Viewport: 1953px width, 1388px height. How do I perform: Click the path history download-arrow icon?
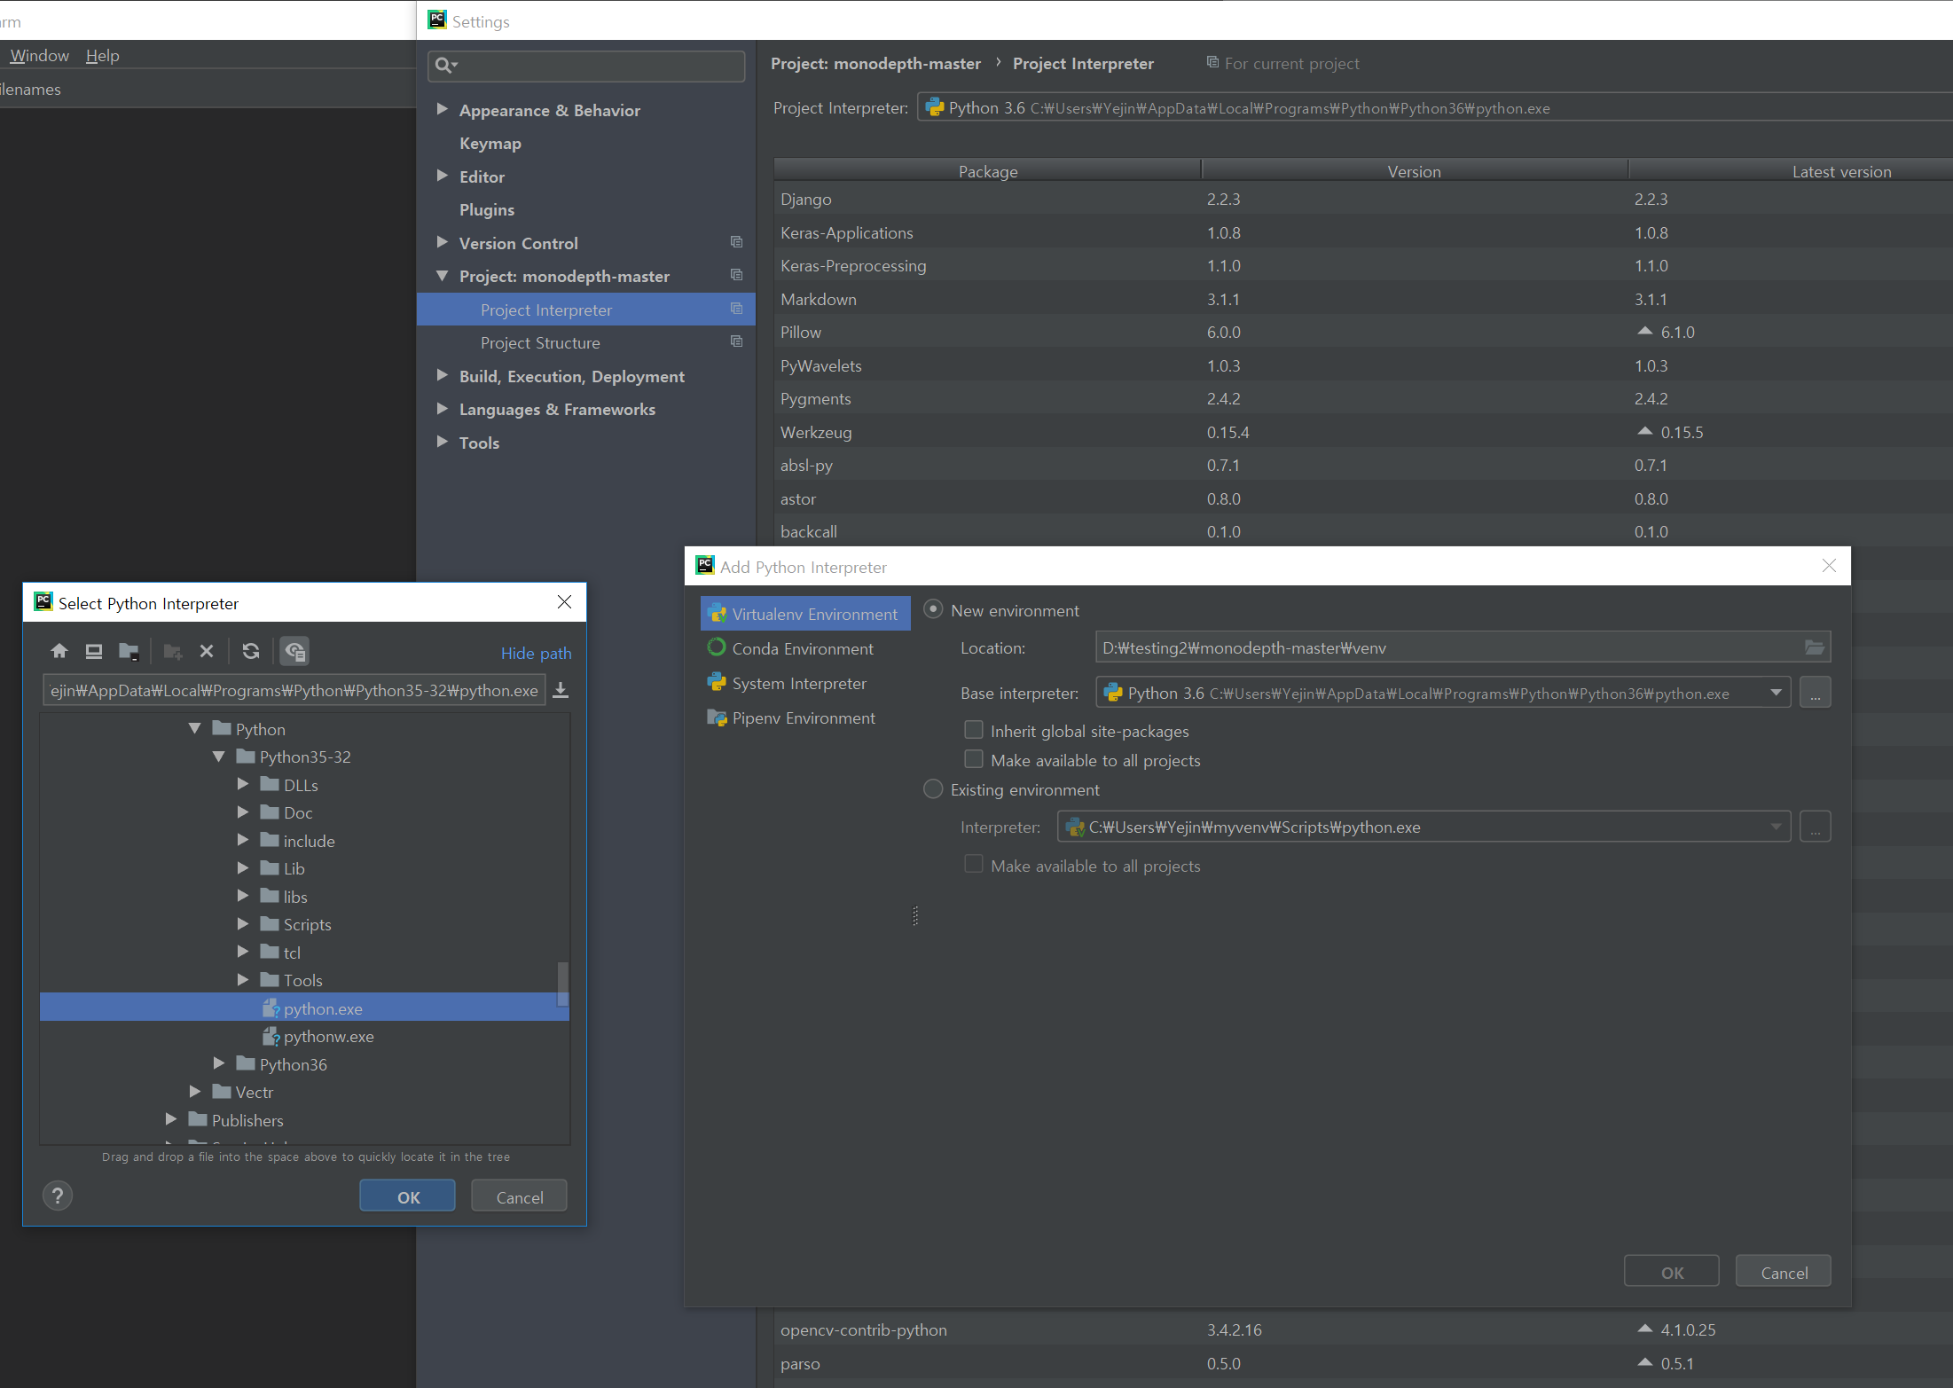point(561,691)
